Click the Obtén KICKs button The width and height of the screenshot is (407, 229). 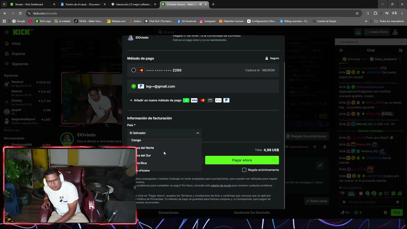point(377,32)
